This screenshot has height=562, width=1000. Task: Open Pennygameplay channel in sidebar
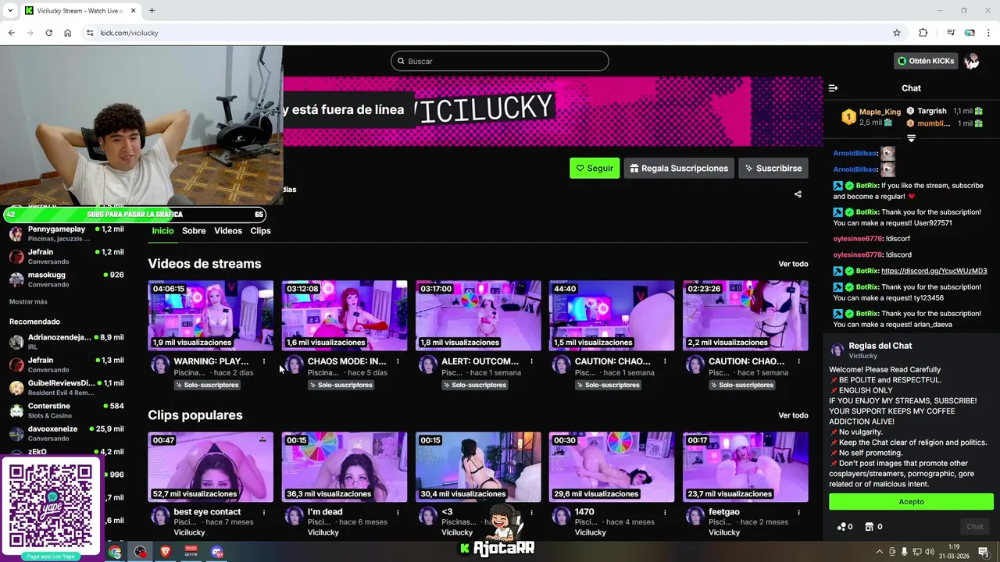coord(66,233)
